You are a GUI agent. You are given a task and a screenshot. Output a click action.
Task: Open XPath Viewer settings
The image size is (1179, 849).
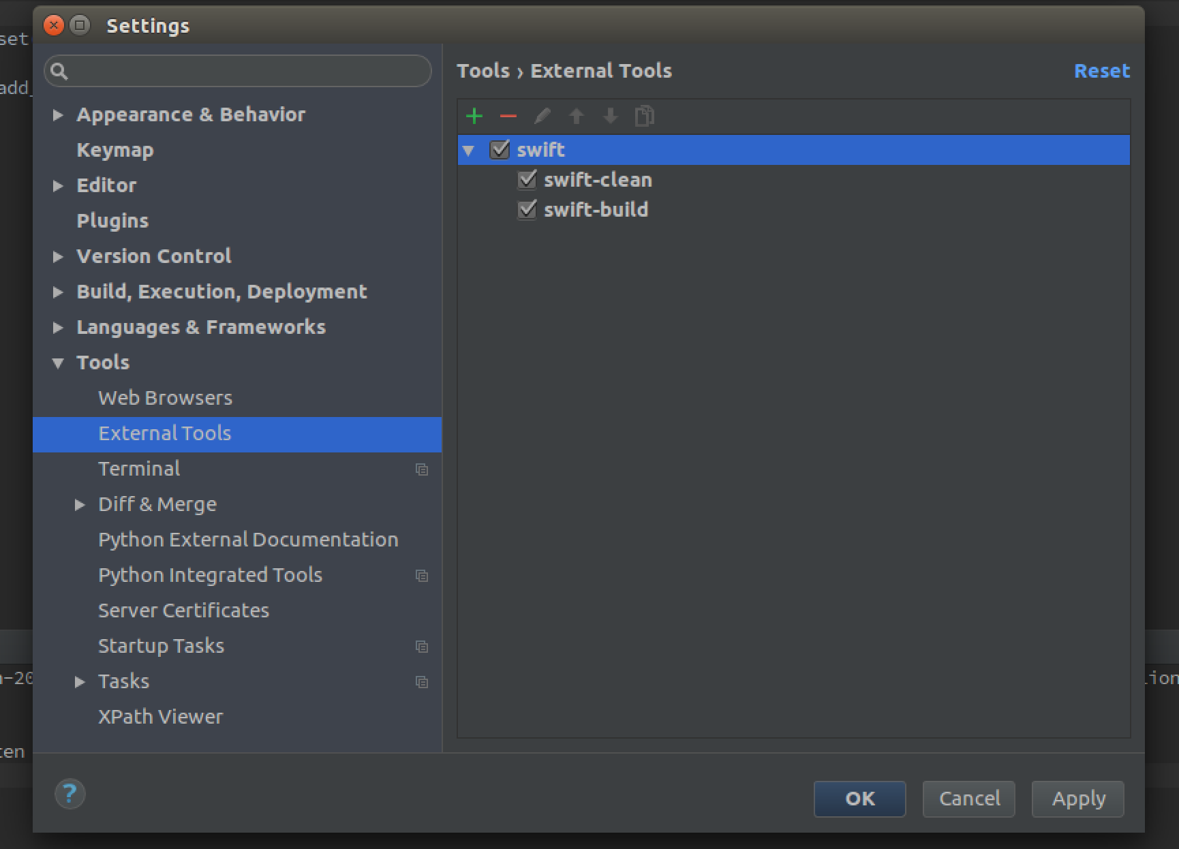(160, 717)
